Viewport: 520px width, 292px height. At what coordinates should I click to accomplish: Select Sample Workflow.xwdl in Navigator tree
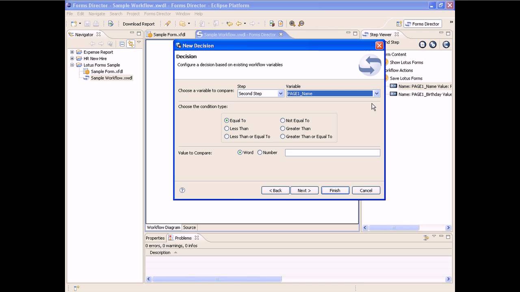pos(111,78)
